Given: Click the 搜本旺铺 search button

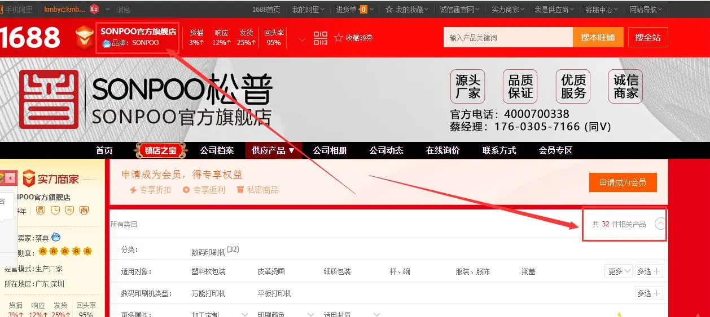Looking at the screenshot, I should [598, 38].
